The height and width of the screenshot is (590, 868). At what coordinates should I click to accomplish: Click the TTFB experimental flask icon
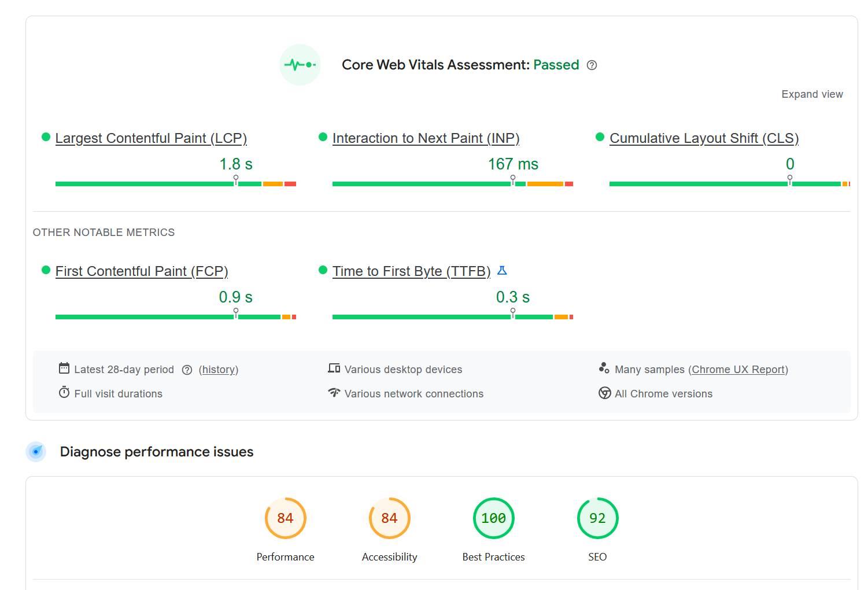[x=502, y=270]
